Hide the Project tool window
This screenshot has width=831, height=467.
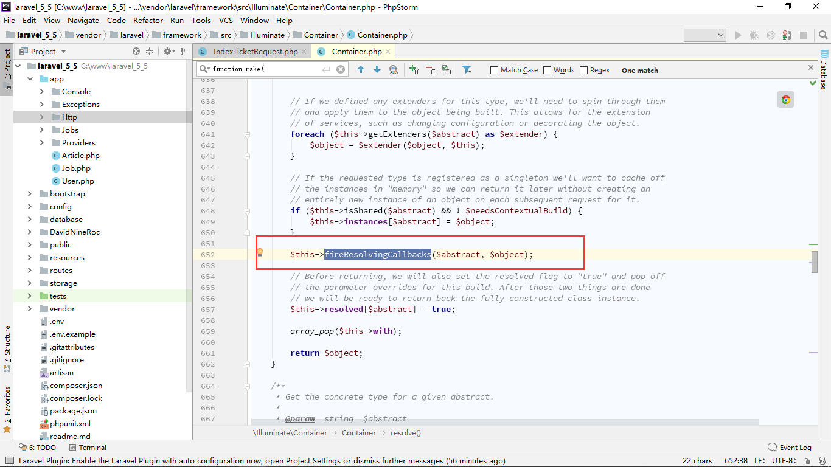coord(184,52)
